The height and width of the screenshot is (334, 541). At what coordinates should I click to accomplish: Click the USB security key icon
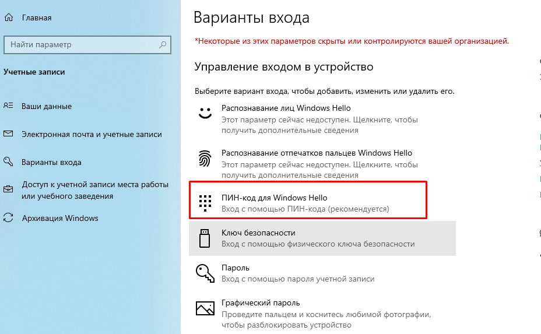(204, 238)
